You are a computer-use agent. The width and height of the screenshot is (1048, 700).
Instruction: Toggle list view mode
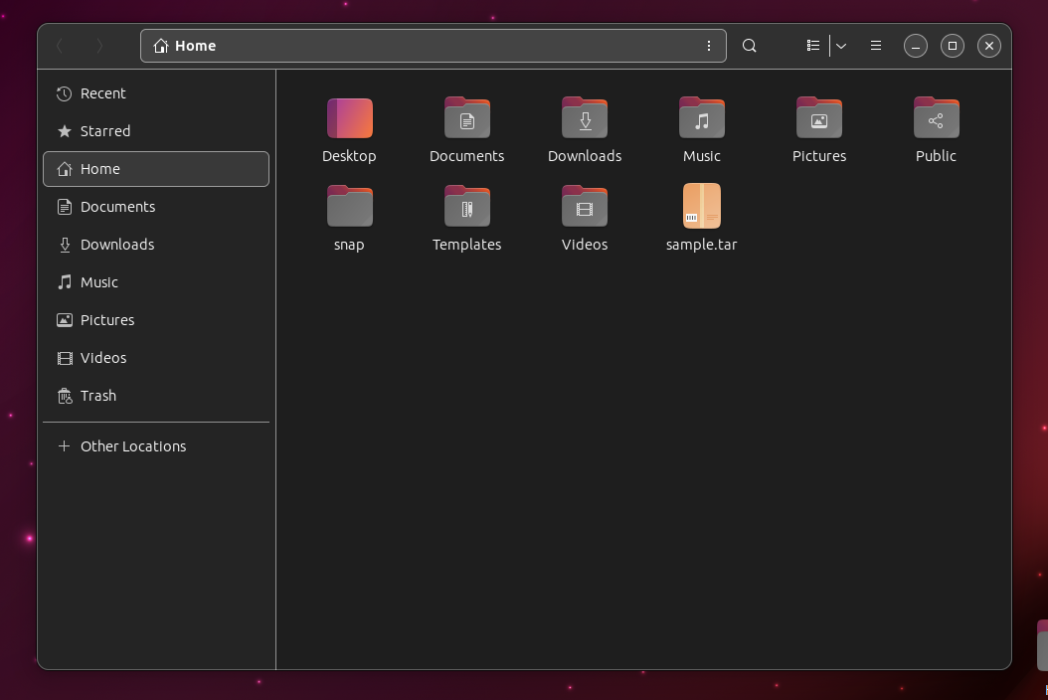[x=812, y=46]
